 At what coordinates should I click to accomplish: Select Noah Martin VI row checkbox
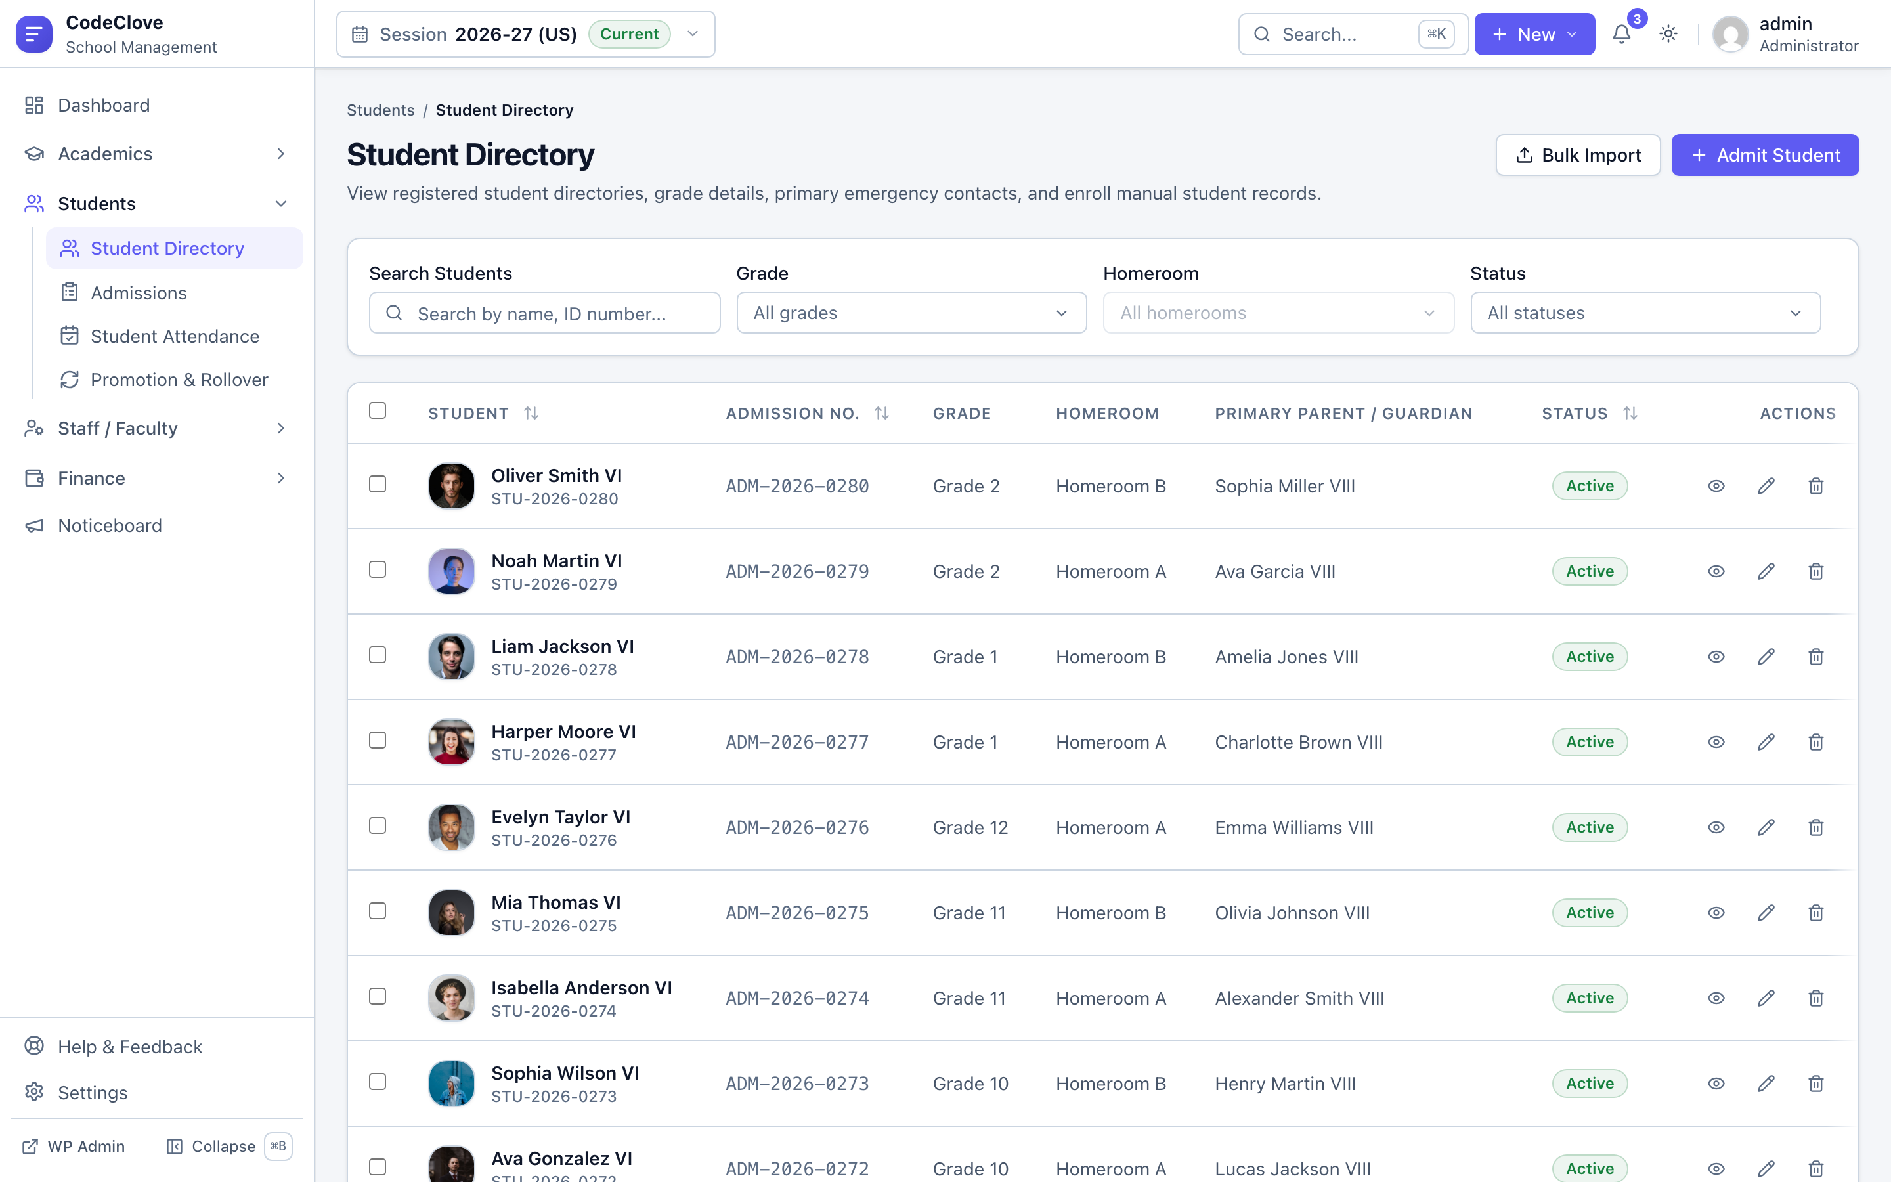point(378,570)
